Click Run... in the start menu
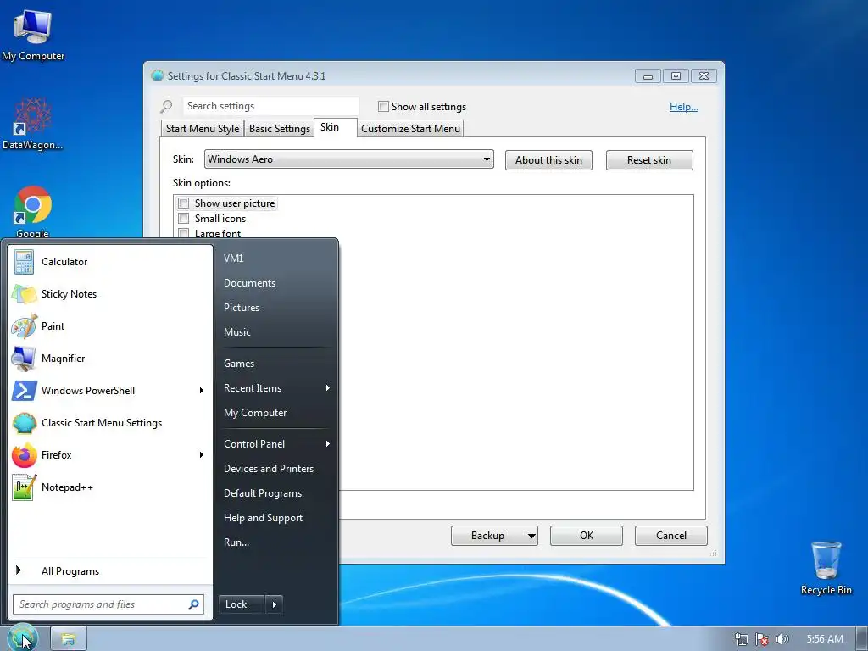This screenshot has height=651, width=868. [x=277, y=542]
